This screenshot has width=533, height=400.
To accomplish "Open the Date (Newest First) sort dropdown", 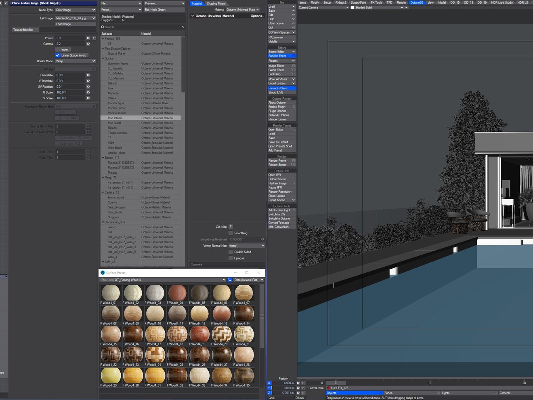I will [x=249, y=280].
